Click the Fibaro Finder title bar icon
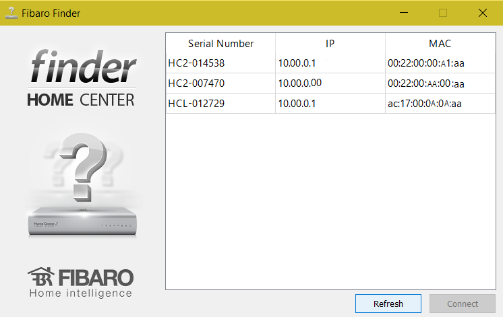This screenshot has height=317, width=503. (11, 13)
